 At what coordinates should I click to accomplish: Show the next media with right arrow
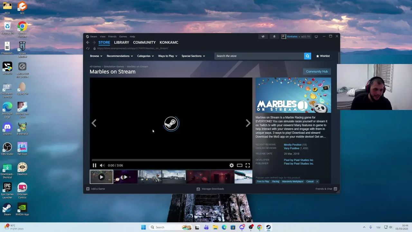coord(248,123)
